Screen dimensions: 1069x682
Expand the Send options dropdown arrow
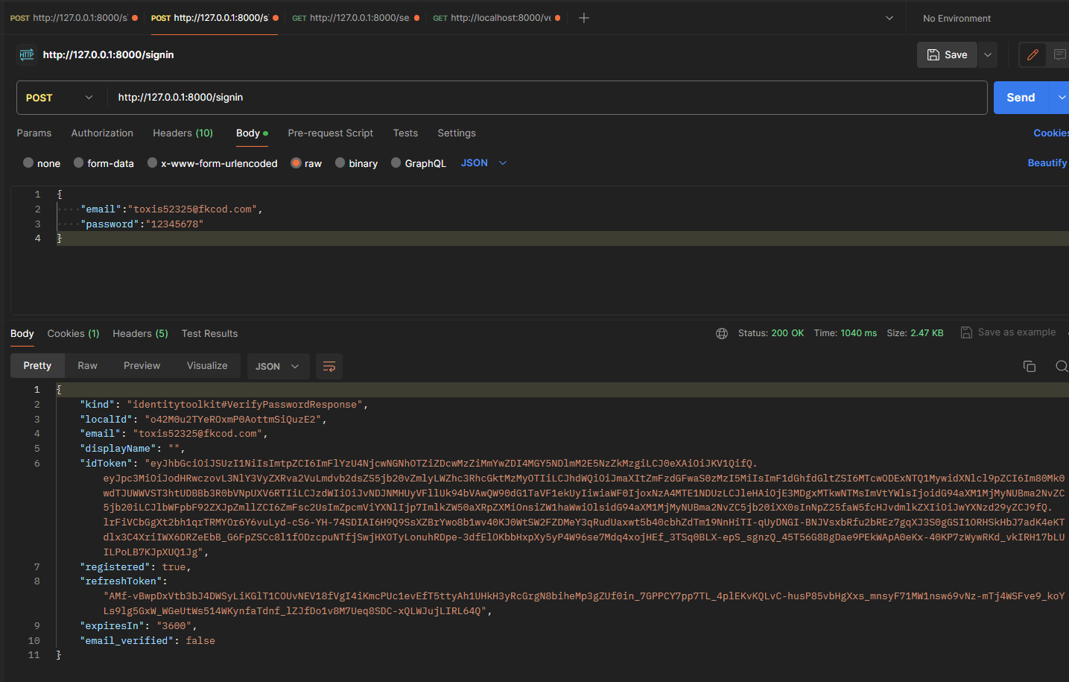tap(1061, 98)
